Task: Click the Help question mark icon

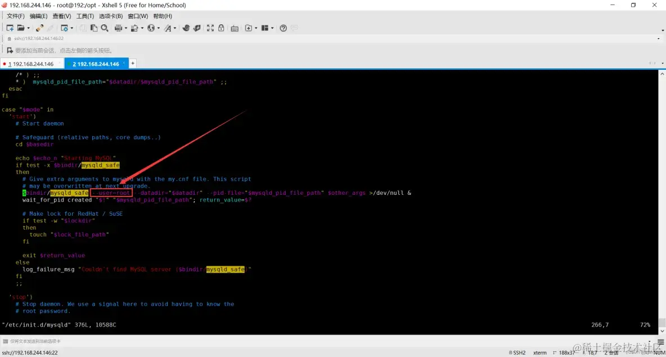Action: tap(283, 28)
